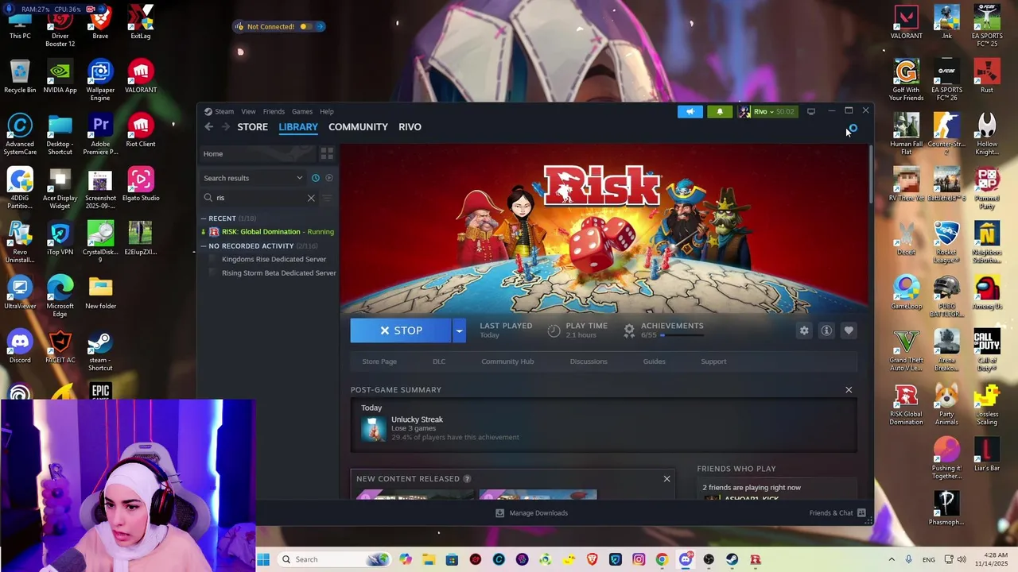The height and width of the screenshot is (572, 1018).
Task: Open the Rust desktop icon
Action: 986,76
